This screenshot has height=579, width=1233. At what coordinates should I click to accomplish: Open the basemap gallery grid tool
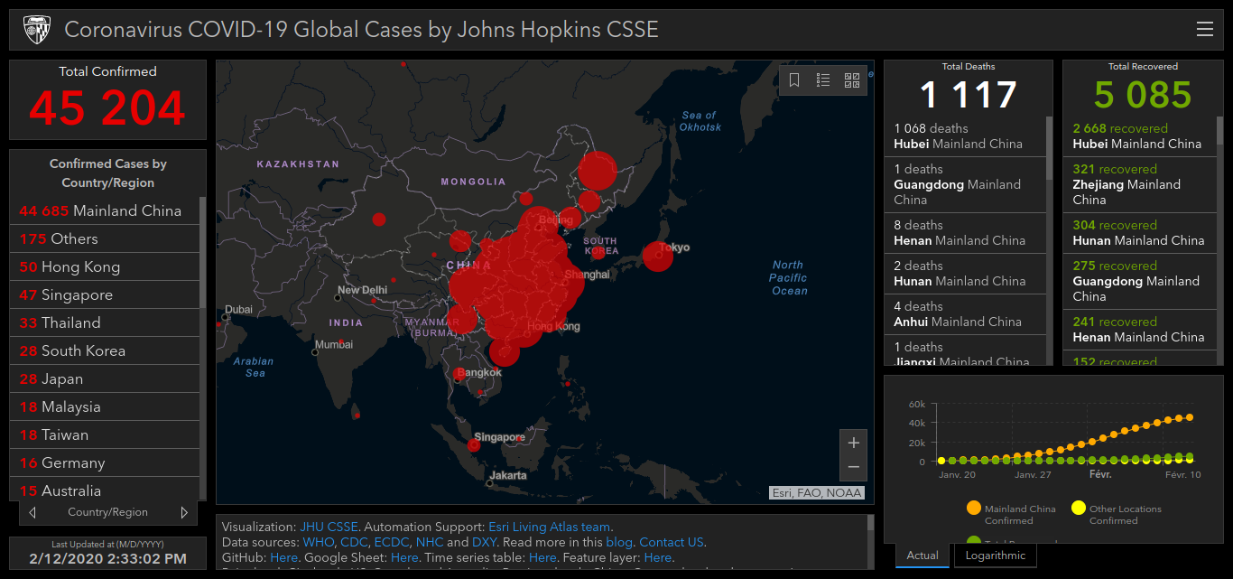click(x=852, y=80)
